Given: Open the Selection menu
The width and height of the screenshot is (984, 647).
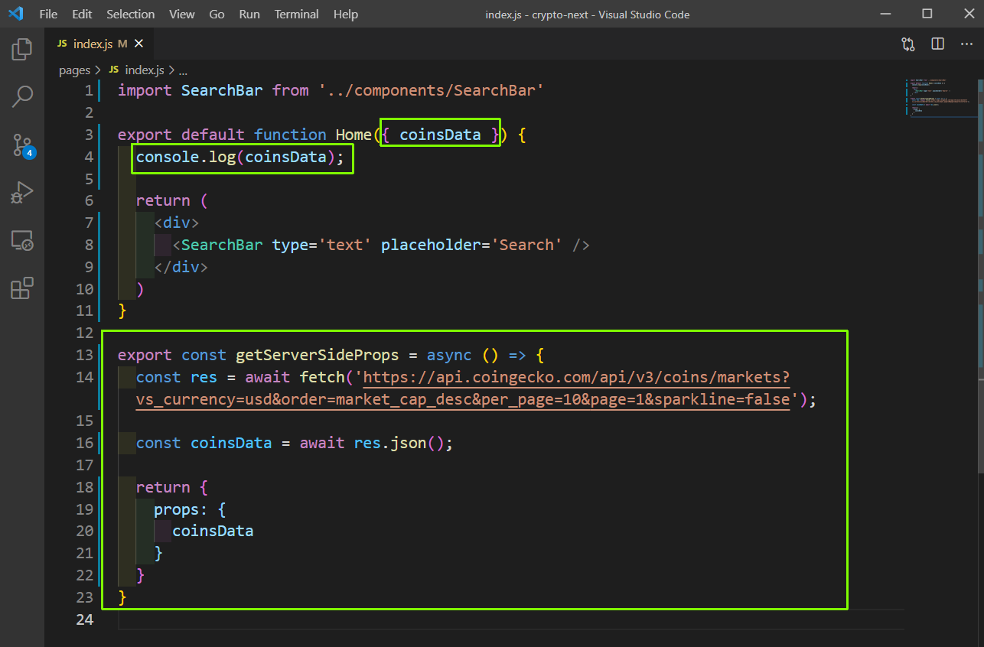Looking at the screenshot, I should [130, 14].
